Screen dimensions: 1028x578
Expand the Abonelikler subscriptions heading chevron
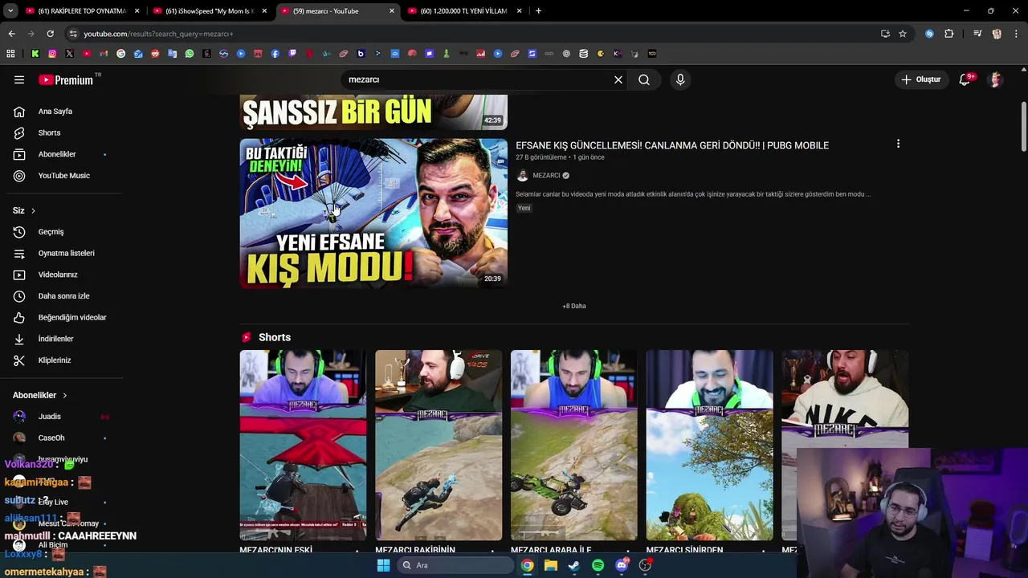click(x=64, y=395)
